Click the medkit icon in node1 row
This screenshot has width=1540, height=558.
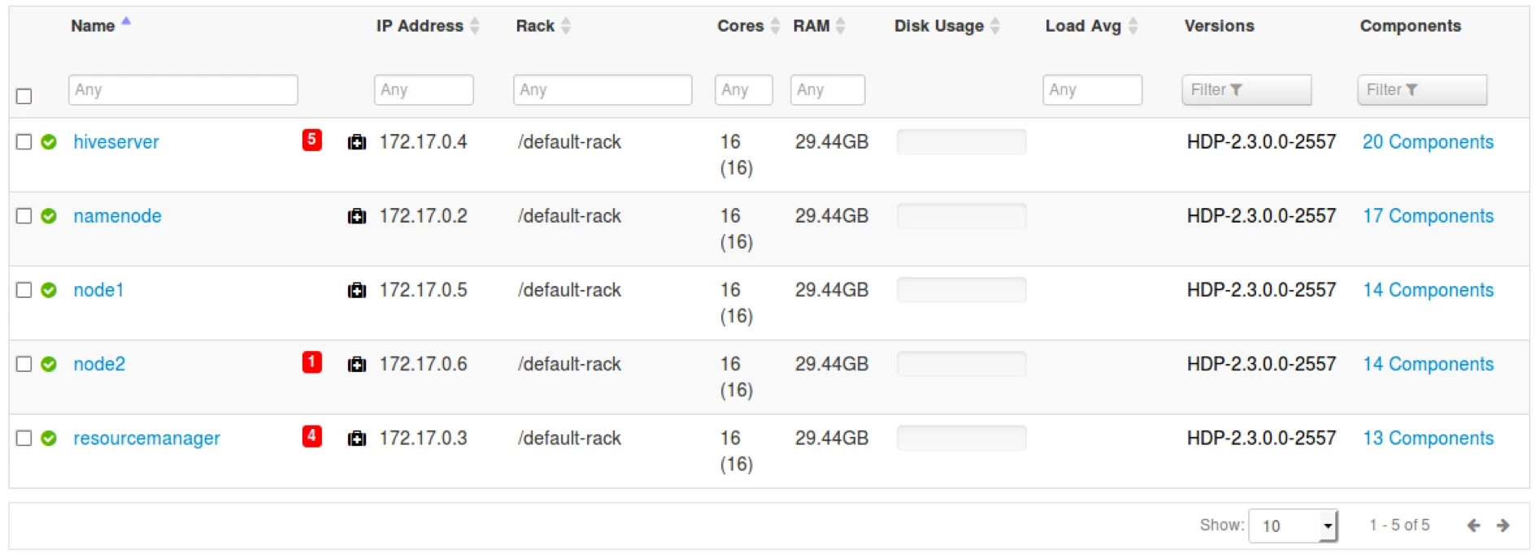click(x=356, y=290)
